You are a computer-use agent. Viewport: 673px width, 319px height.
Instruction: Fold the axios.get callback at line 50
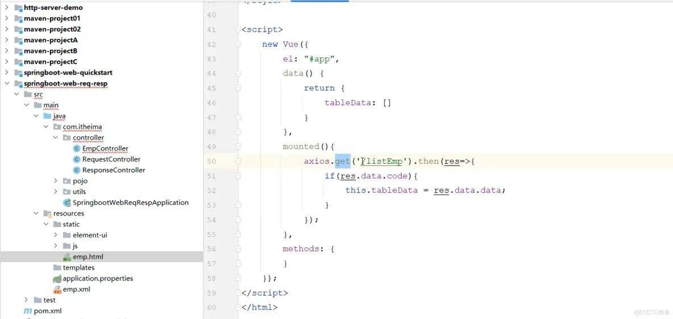pyautogui.click(x=238, y=161)
